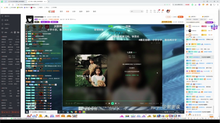
Task: Go to browser home page icon
Action: pos(13,5)
